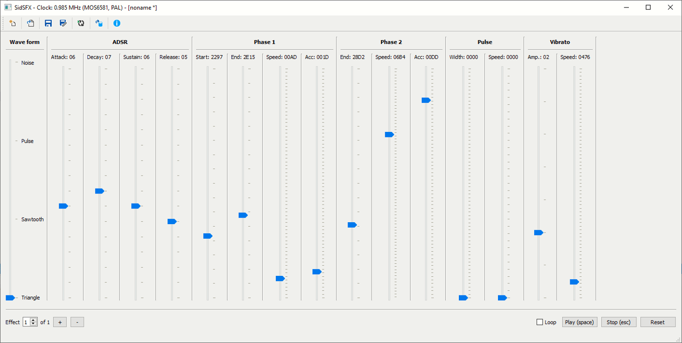Increment the Effect number spinner up arrow
The width and height of the screenshot is (682, 343).
(x=34, y=320)
